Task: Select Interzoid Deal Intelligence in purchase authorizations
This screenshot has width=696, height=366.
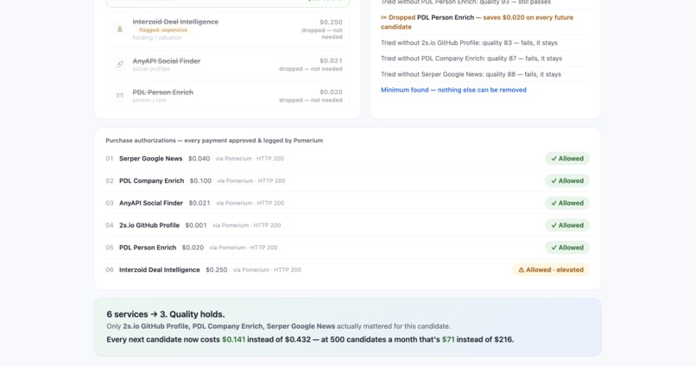Action: tap(347, 269)
